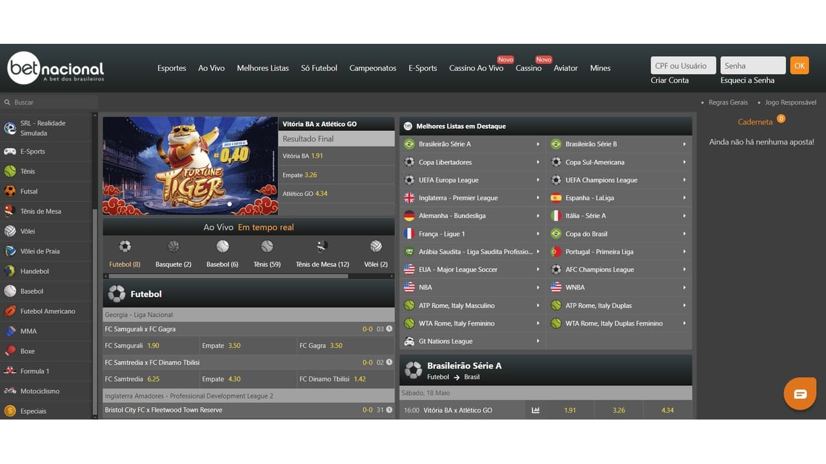Select Atlético GO 4.34 in Resultado Final

pos(336,193)
